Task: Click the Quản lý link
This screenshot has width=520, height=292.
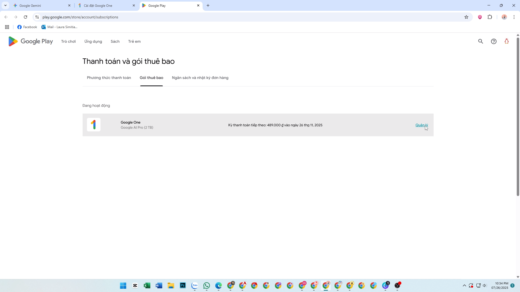Action: [x=421, y=125]
